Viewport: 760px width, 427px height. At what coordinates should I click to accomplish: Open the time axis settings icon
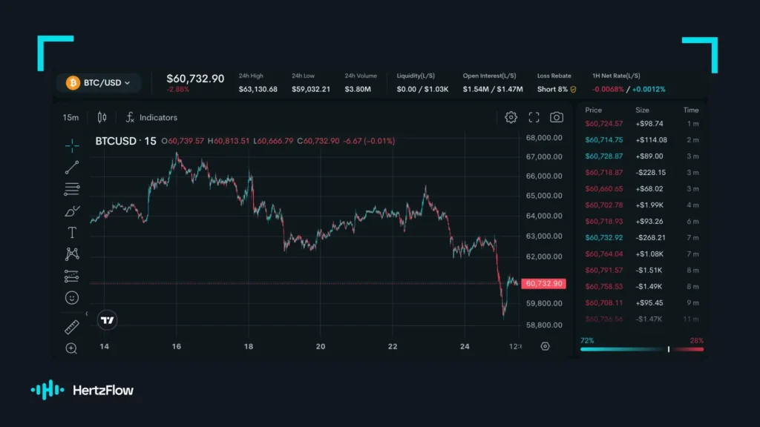tap(546, 346)
